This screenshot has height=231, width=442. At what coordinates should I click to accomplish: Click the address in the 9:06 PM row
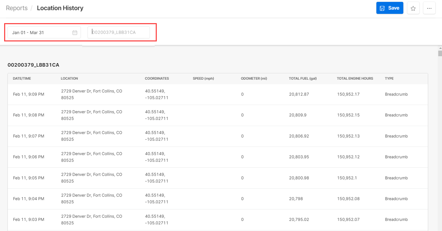click(x=92, y=157)
